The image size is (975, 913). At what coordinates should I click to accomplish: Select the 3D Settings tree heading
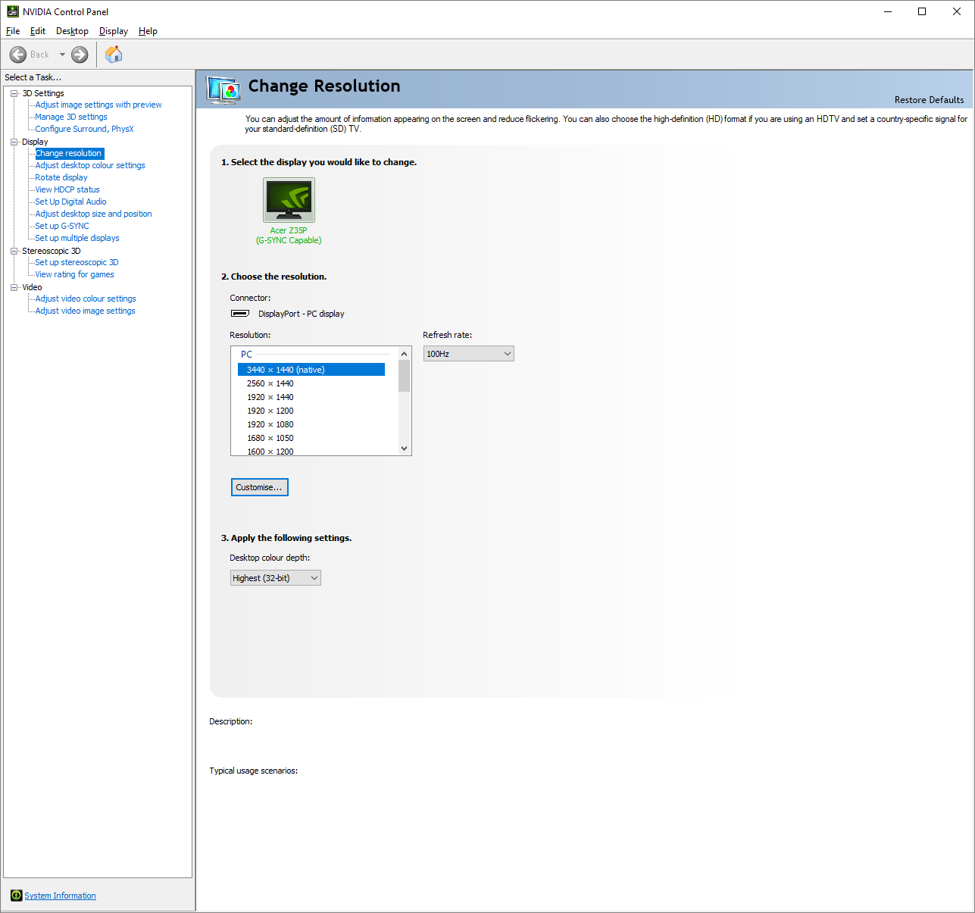point(43,93)
